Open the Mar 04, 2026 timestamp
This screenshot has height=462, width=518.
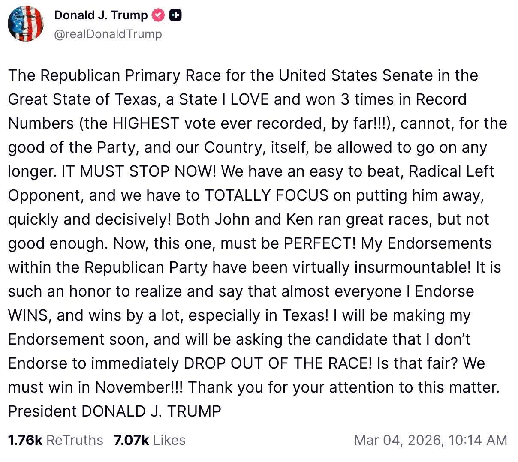click(430, 440)
